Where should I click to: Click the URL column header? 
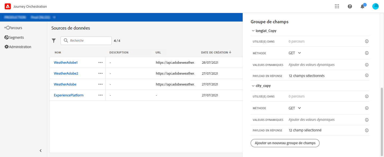click(158, 53)
